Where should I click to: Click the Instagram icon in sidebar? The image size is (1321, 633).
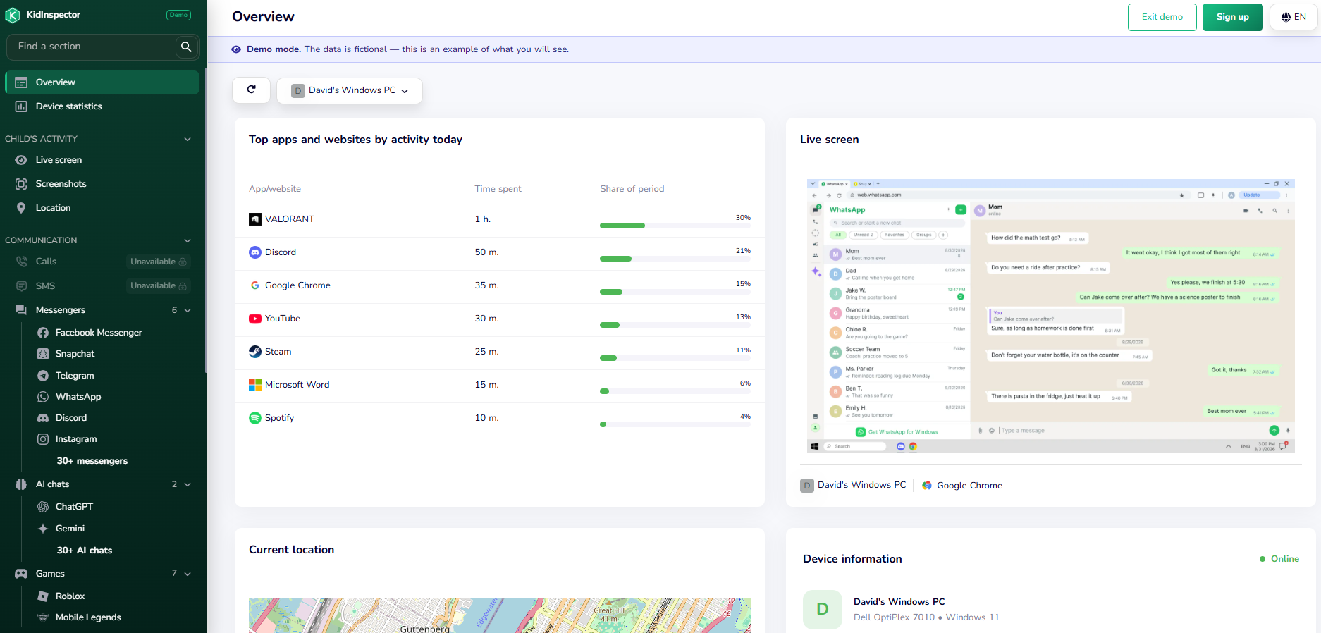coord(43,439)
